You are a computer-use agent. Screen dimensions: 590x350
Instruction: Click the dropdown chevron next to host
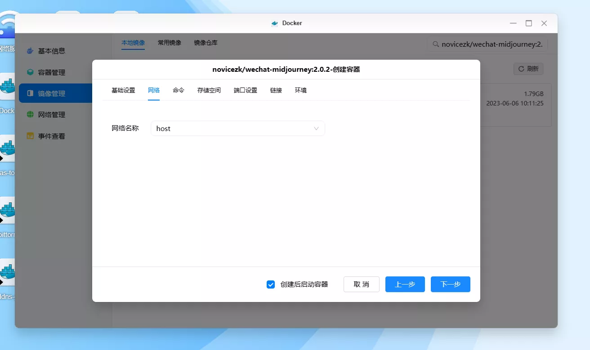tap(316, 128)
